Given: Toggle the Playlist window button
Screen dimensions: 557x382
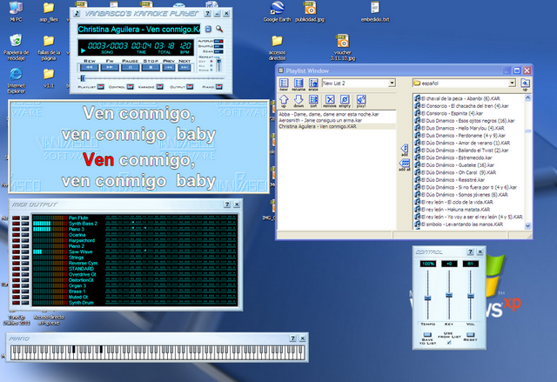Looking at the screenshot, I should point(101,87).
